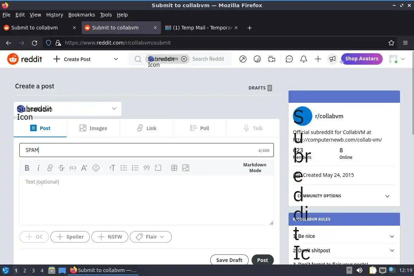
Task: Click the plus Create Post icon in header
Action: (x=318, y=59)
